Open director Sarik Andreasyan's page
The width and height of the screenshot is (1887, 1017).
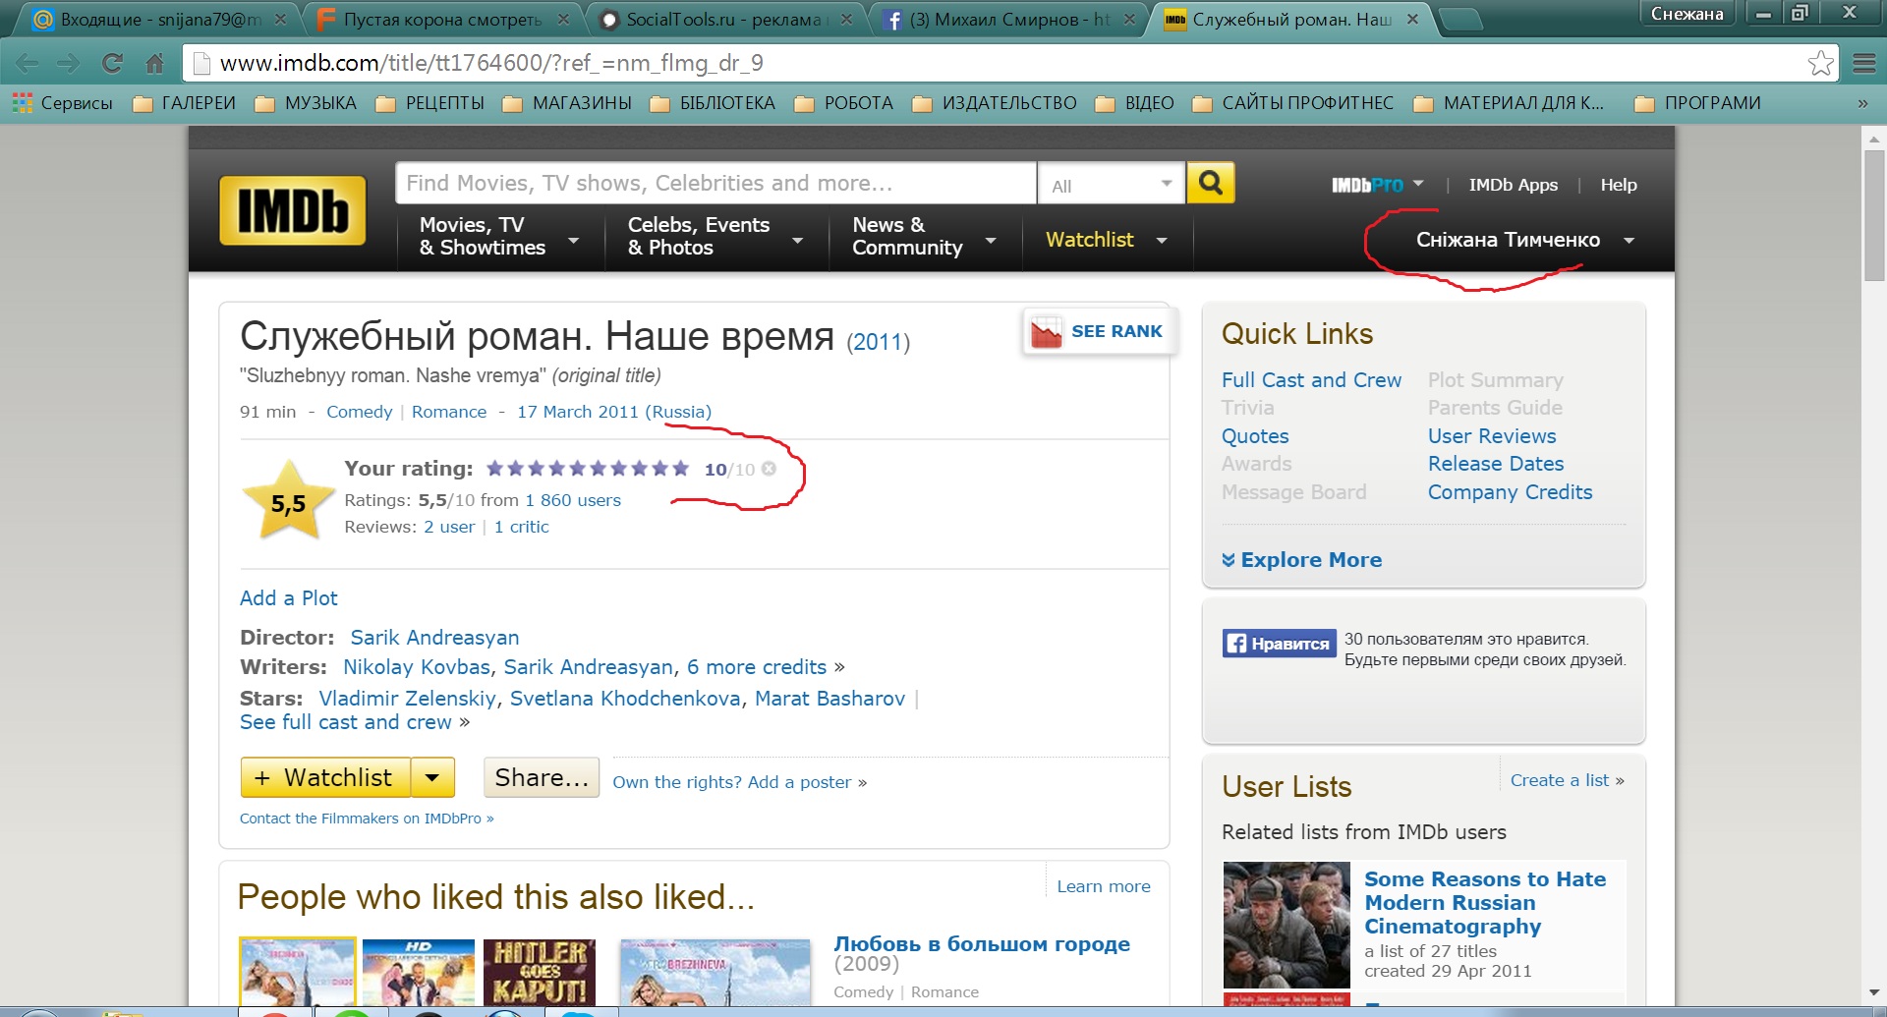(x=434, y=638)
